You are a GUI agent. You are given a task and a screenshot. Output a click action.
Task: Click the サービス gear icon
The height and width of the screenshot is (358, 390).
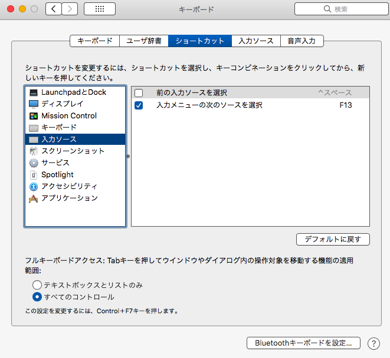click(x=34, y=163)
